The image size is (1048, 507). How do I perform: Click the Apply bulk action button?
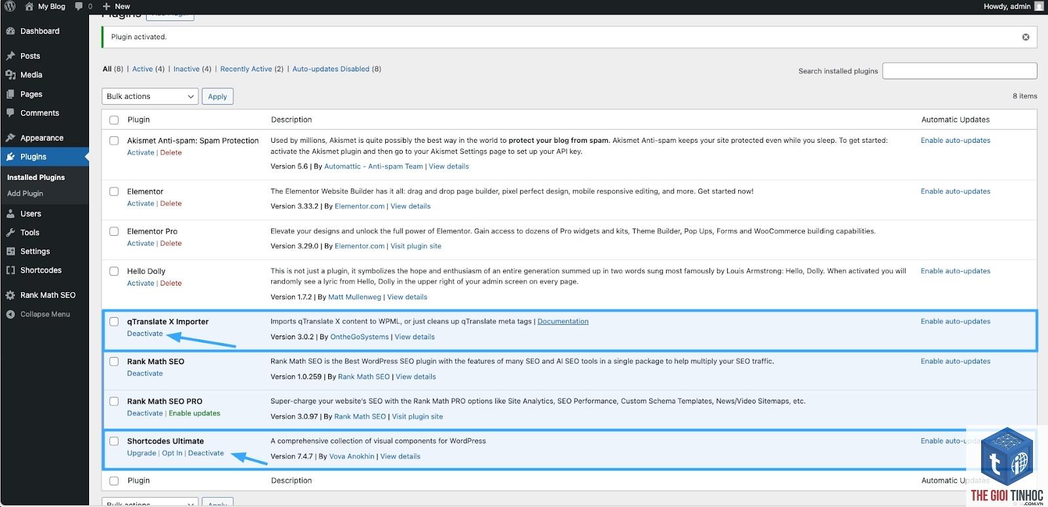tap(217, 96)
